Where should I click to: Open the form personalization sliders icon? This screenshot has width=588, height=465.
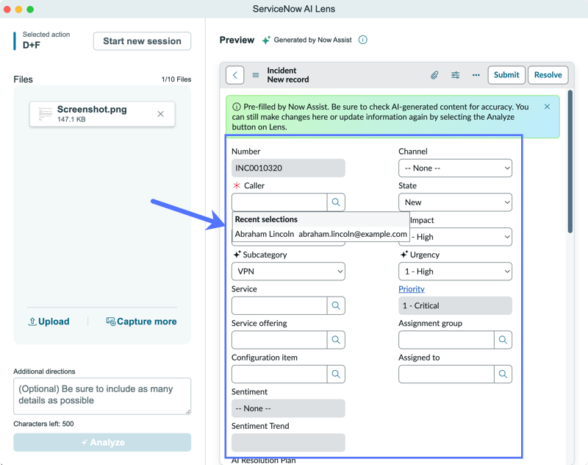click(x=455, y=75)
